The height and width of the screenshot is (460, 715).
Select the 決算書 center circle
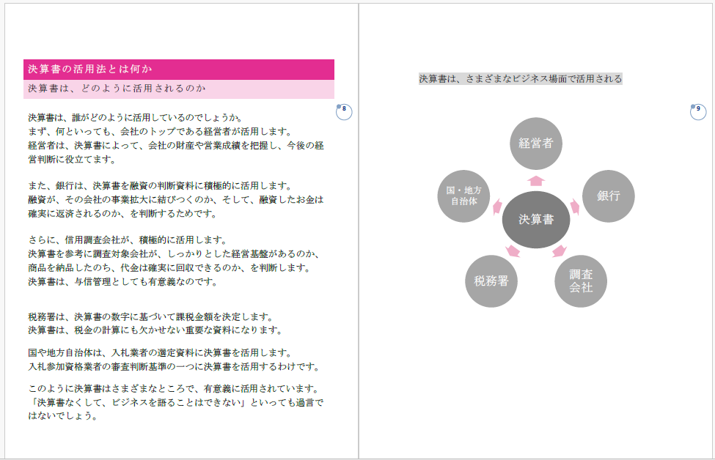536,220
